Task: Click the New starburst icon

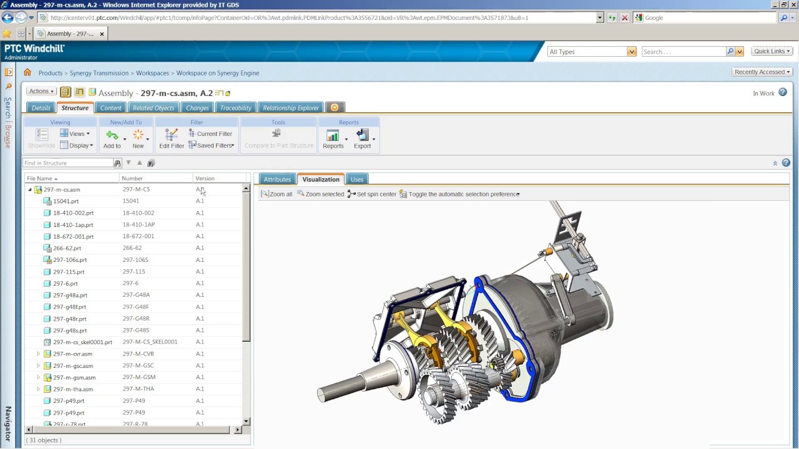Action: click(138, 135)
